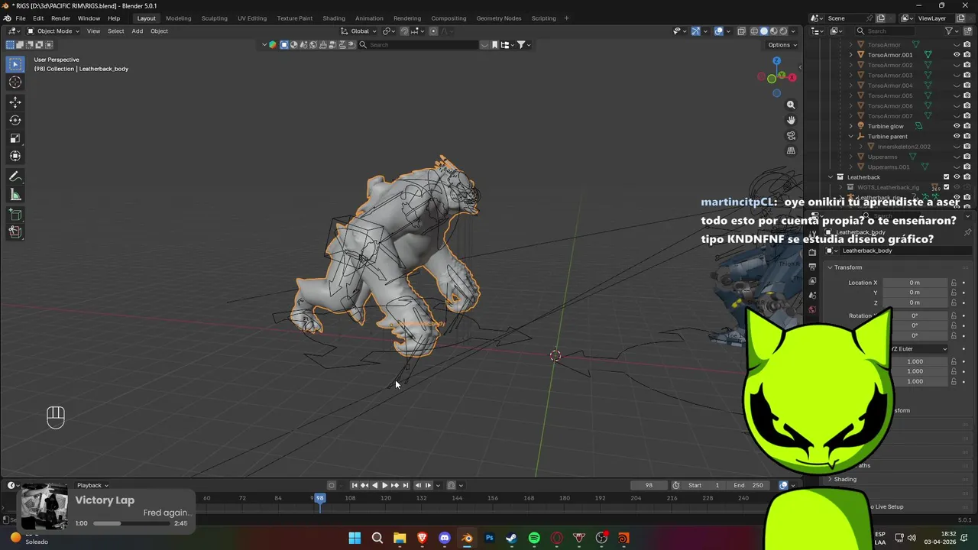This screenshot has width=978, height=550.
Task: Open Windows Start menu
Action: (355, 539)
